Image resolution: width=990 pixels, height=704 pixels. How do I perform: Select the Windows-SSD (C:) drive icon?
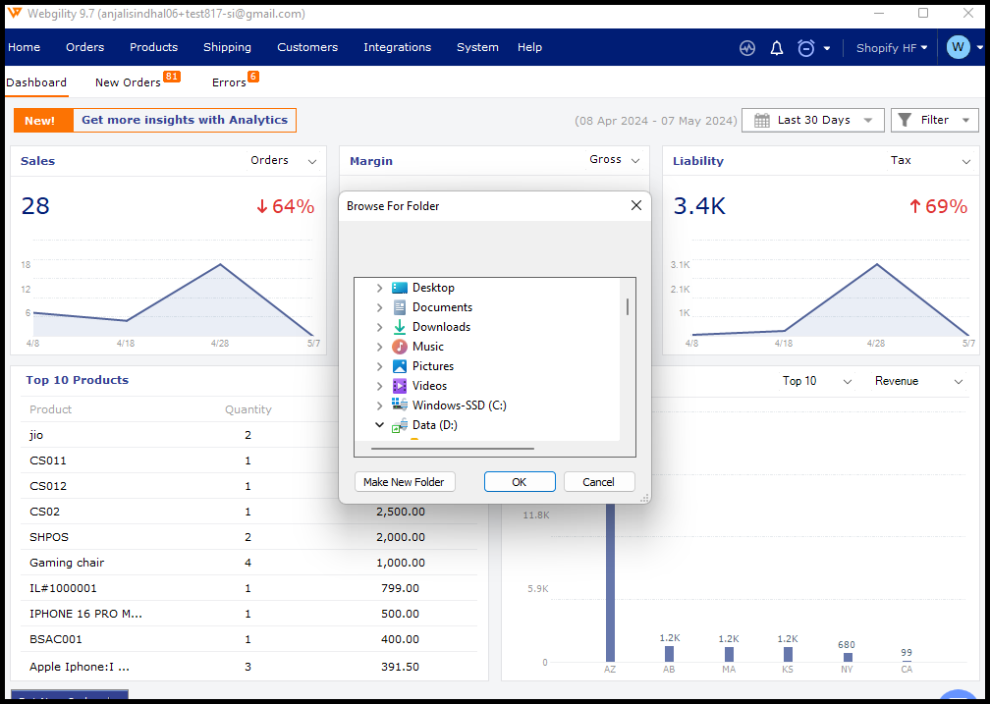click(x=400, y=405)
